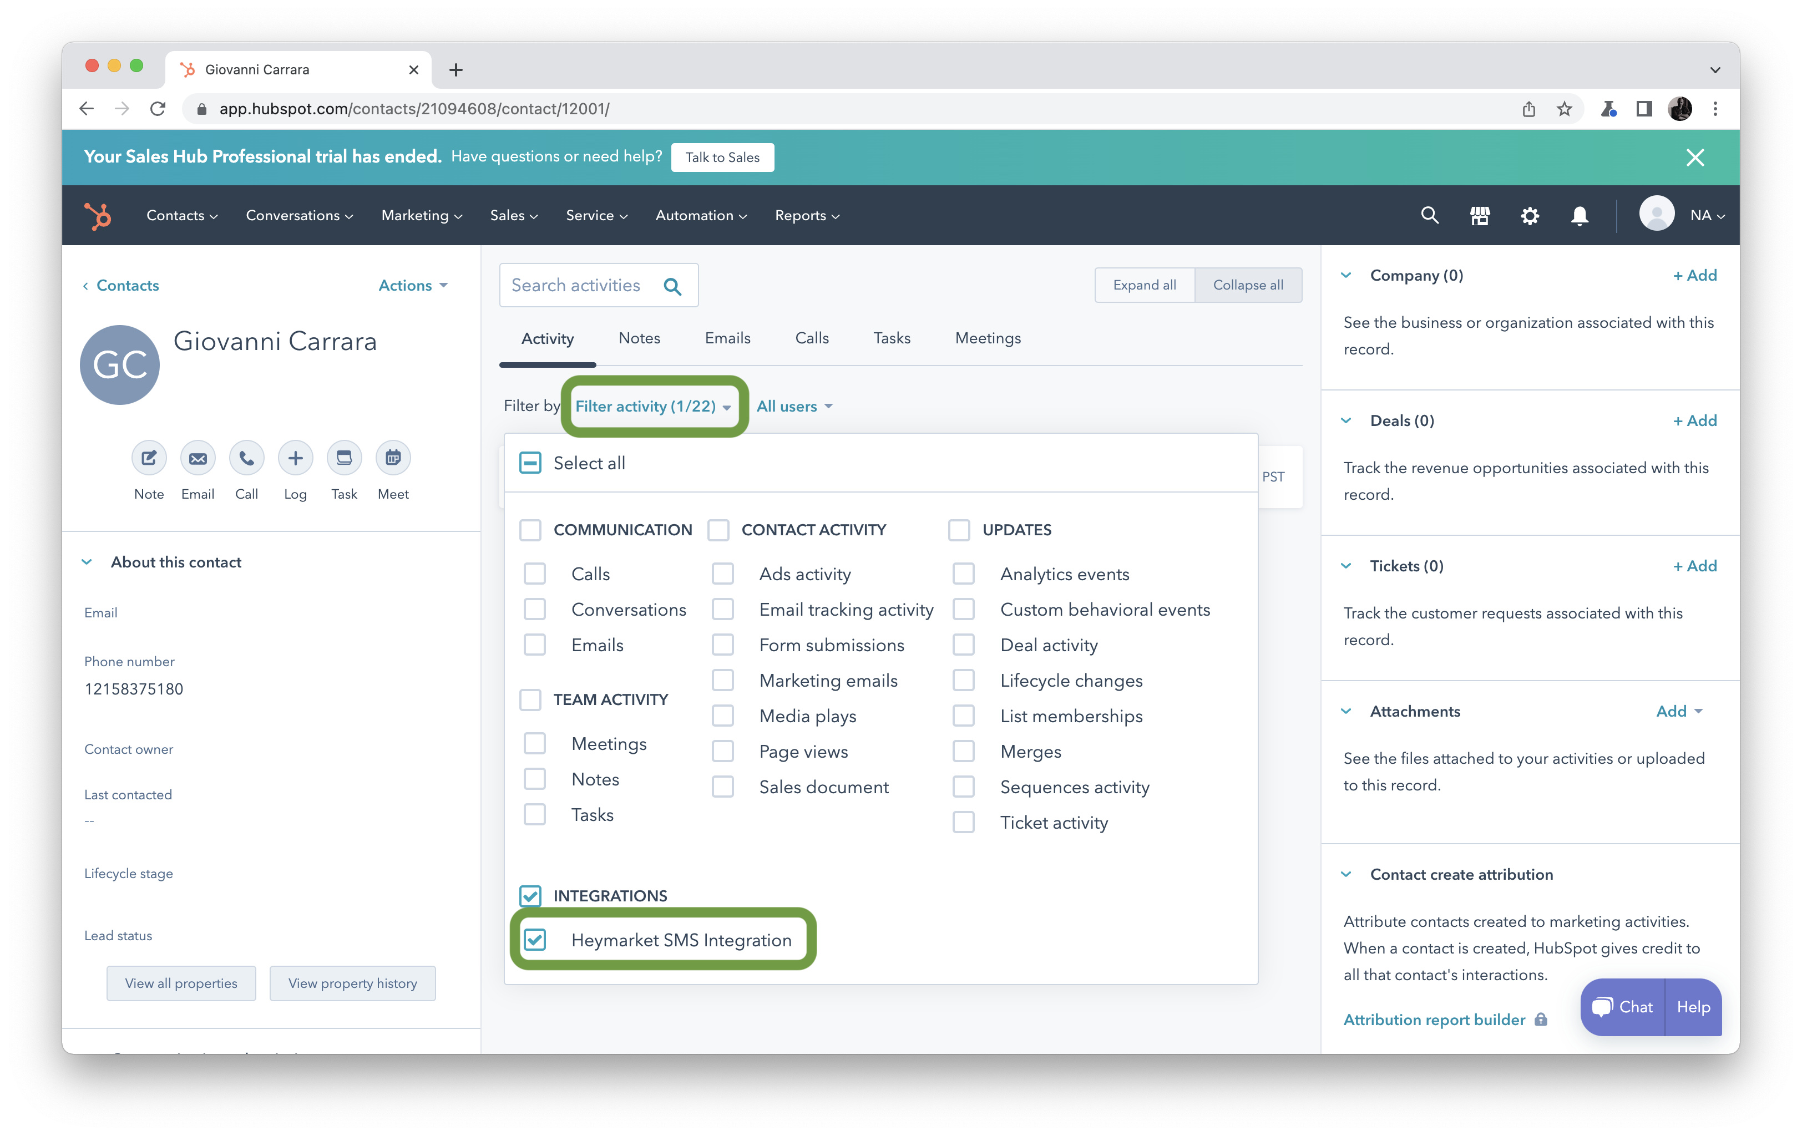Screen dimensions: 1802x1136
Task: Open the Contacts nav menu
Action: coord(182,216)
